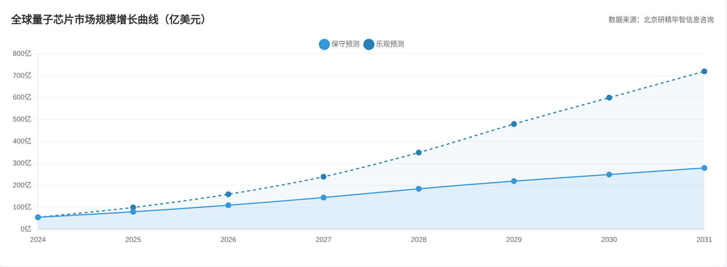The width and height of the screenshot is (727, 267).
Task: Click the 2026 marker on the dashed 乐观预测 line
Action: click(x=228, y=194)
